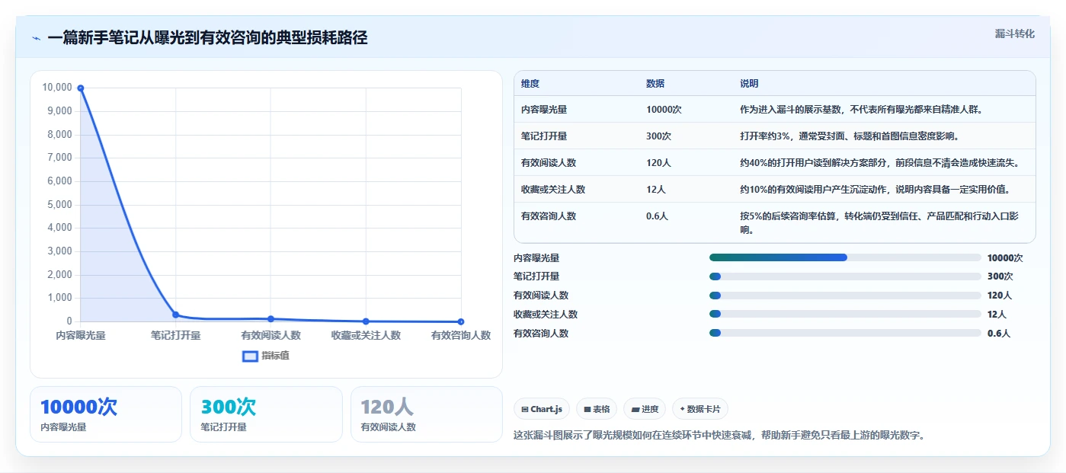Viewport: 1066px width, 473px height.
Task: Click the 说明 column header
Action: coord(749,84)
